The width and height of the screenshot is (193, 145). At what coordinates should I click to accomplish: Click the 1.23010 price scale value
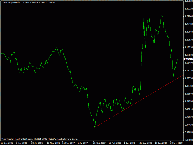point(189,32)
